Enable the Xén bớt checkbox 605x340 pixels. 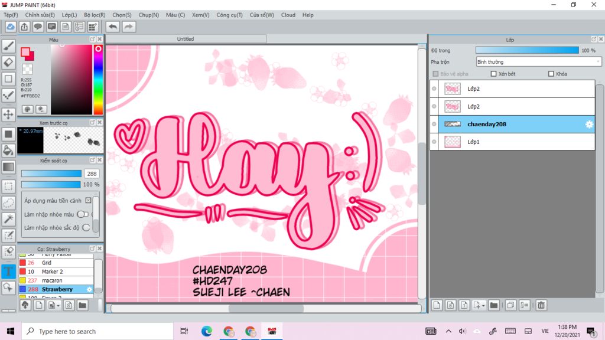(493, 74)
